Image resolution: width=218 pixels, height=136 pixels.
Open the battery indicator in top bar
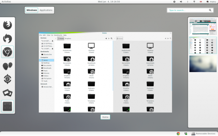coord(201,2)
